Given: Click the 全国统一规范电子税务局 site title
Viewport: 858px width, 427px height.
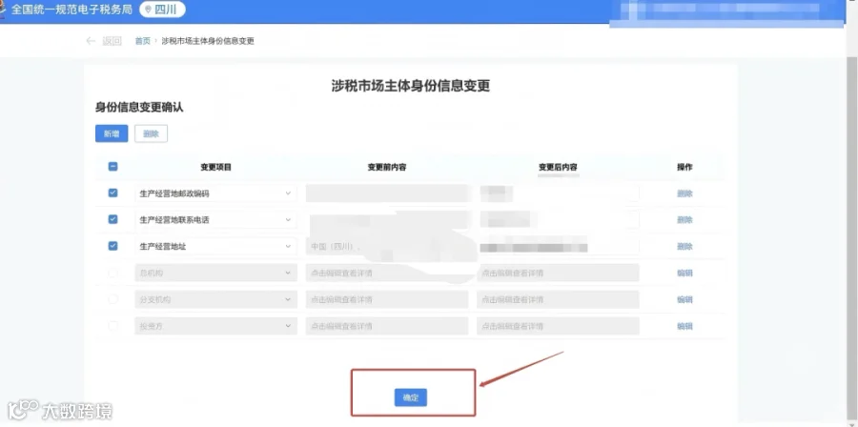Looking at the screenshot, I should (x=71, y=10).
